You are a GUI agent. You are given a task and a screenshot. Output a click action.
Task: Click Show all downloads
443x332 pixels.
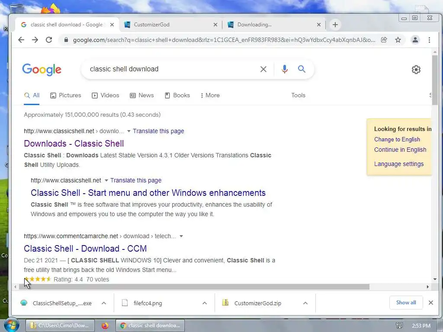pyautogui.click(x=406, y=303)
